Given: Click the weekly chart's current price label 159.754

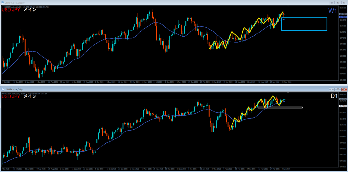Looking at the screenshot, I should pyautogui.click(x=343, y=14).
